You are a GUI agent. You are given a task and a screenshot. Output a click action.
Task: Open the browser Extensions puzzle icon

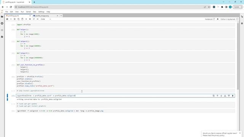point(222,7)
